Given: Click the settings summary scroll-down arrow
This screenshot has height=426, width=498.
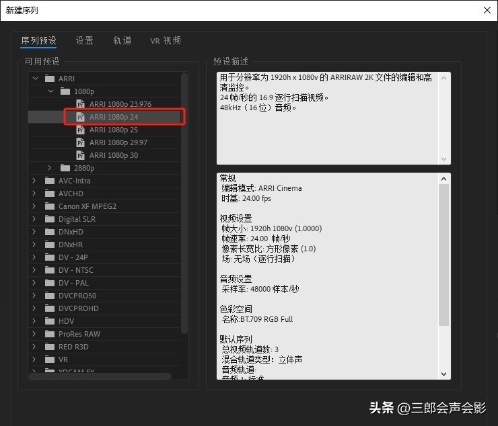Looking at the screenshot, I should pos(443,374).
